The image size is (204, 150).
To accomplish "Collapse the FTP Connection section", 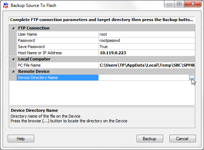I will (x=13, y=28).
